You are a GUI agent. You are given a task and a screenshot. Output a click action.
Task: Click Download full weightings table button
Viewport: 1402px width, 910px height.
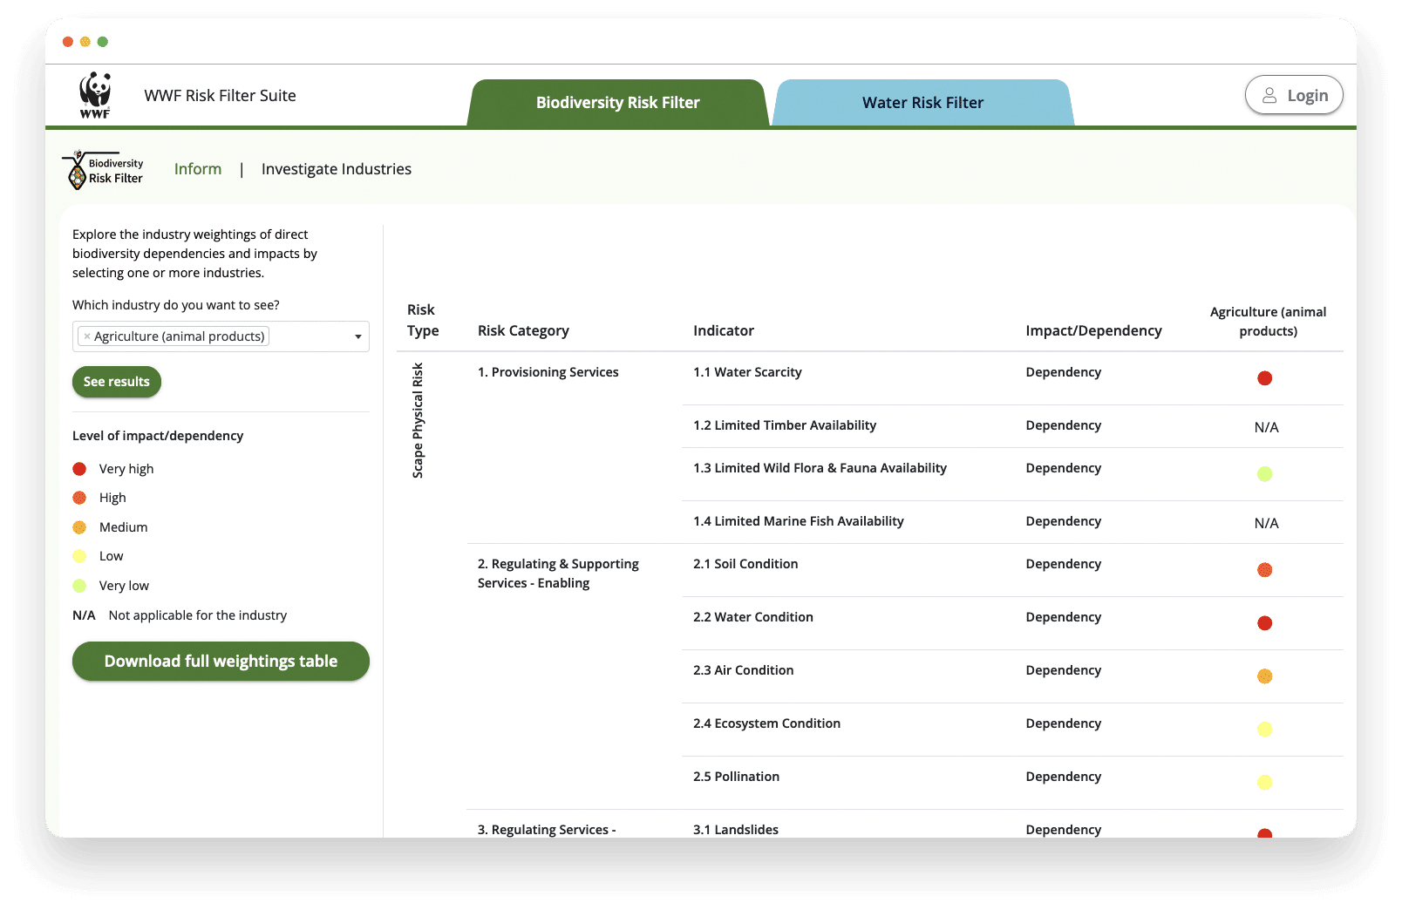tap(221, 661)
